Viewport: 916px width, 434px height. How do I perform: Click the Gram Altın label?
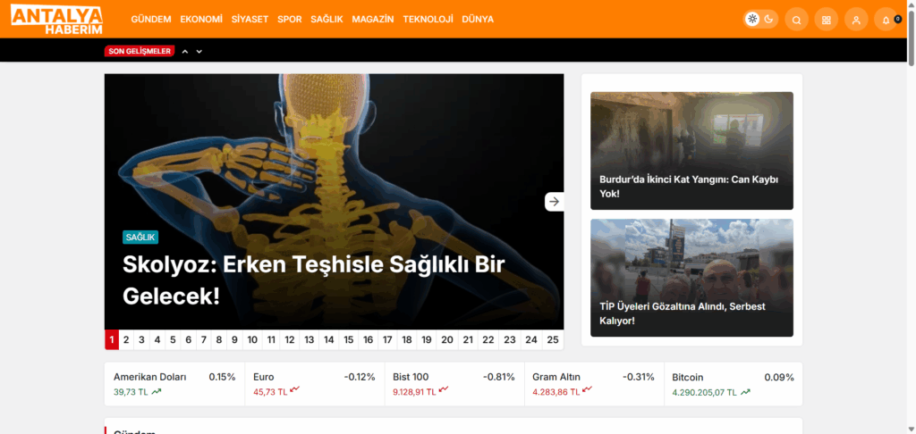tap(556, 377)
